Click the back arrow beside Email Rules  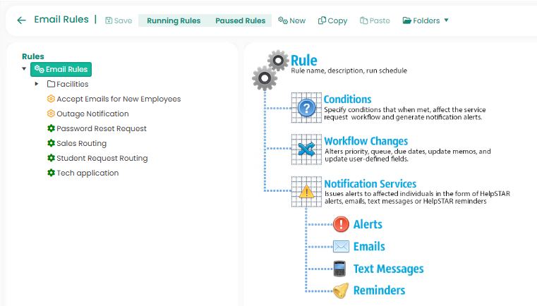click(21, 20)
